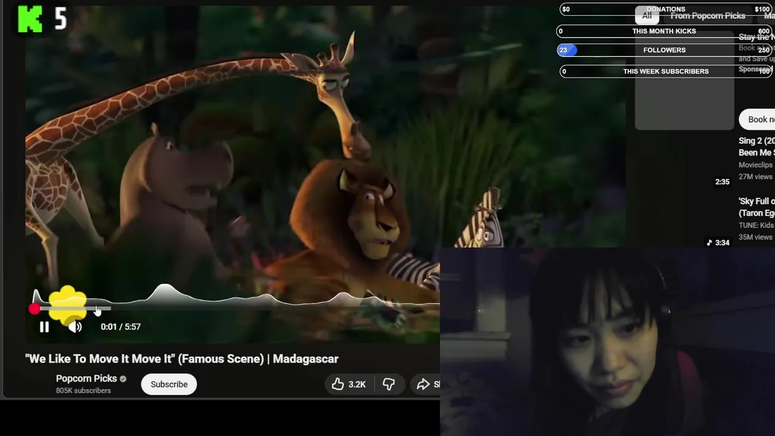Select the 'From Popcorn Picks' filter chip
The width and height of the screenshot is (775, 436).
point(708,16)
